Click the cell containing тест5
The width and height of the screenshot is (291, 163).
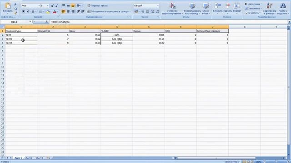point(21,43)
